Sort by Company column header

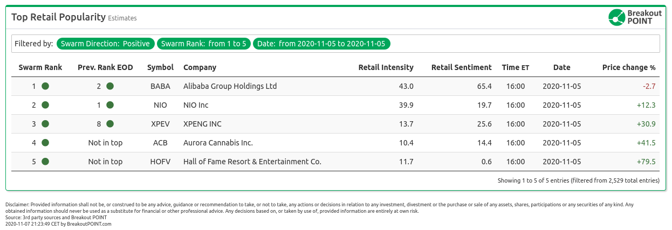[x=200, y=67]
